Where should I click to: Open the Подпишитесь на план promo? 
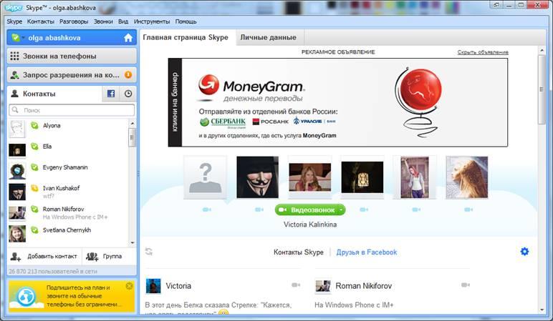[x=72, y=296]
